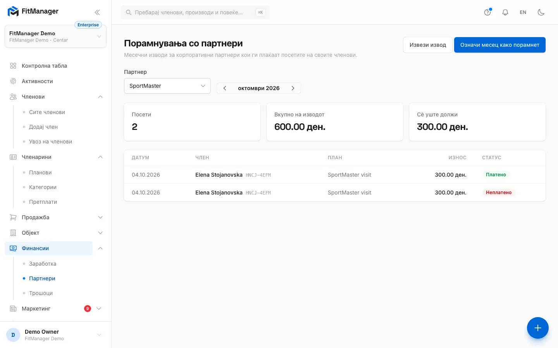Screen dimensions: 558x348
Task: Select Партнери in the sidebar
Action: click(42, 278)
